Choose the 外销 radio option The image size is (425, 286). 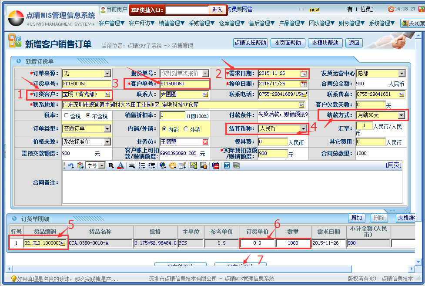[186, 129]
